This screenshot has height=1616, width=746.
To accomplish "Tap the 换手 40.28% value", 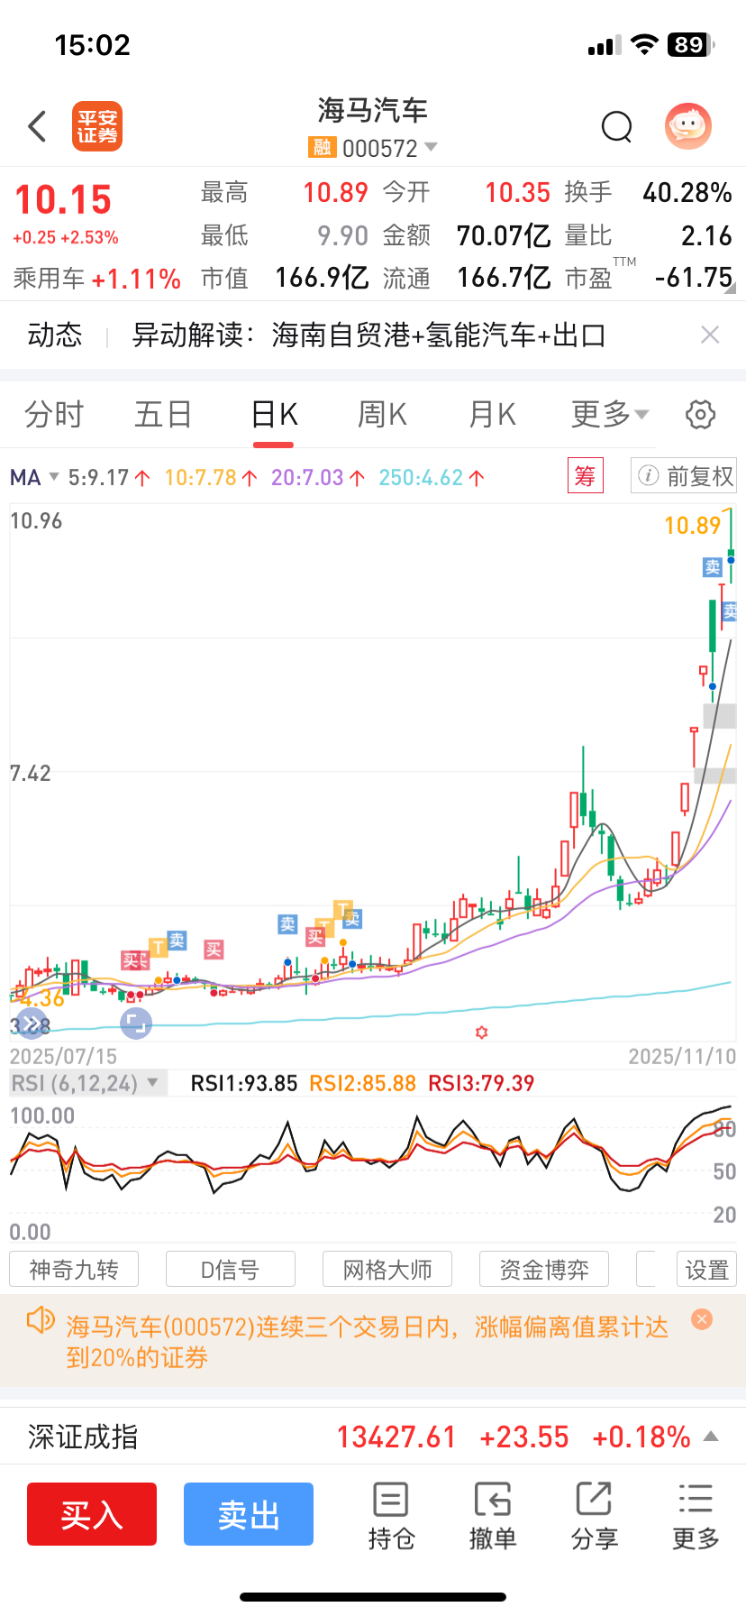I will tap(687, 192).
